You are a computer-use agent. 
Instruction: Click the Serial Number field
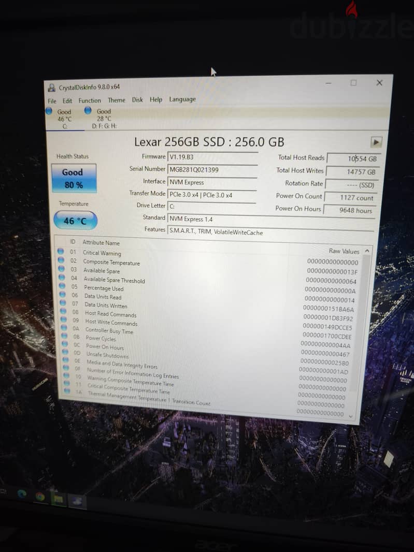click(x=212, y=170)
